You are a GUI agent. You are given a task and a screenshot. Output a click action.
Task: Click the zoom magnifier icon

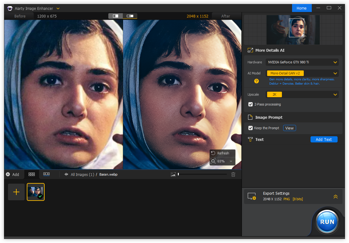[213, 161]
